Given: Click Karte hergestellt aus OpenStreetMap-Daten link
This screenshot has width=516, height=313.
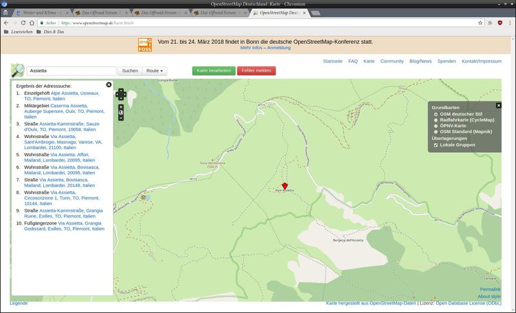Looking at the screenshot, I should (371, 303).
